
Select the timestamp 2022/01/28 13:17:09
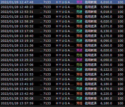[x=17, y=31]
